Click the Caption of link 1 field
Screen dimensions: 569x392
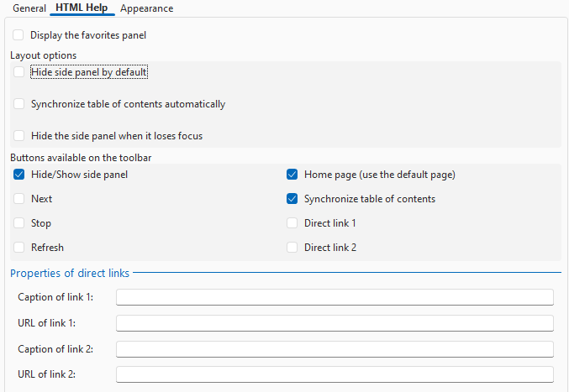point(335,297)
